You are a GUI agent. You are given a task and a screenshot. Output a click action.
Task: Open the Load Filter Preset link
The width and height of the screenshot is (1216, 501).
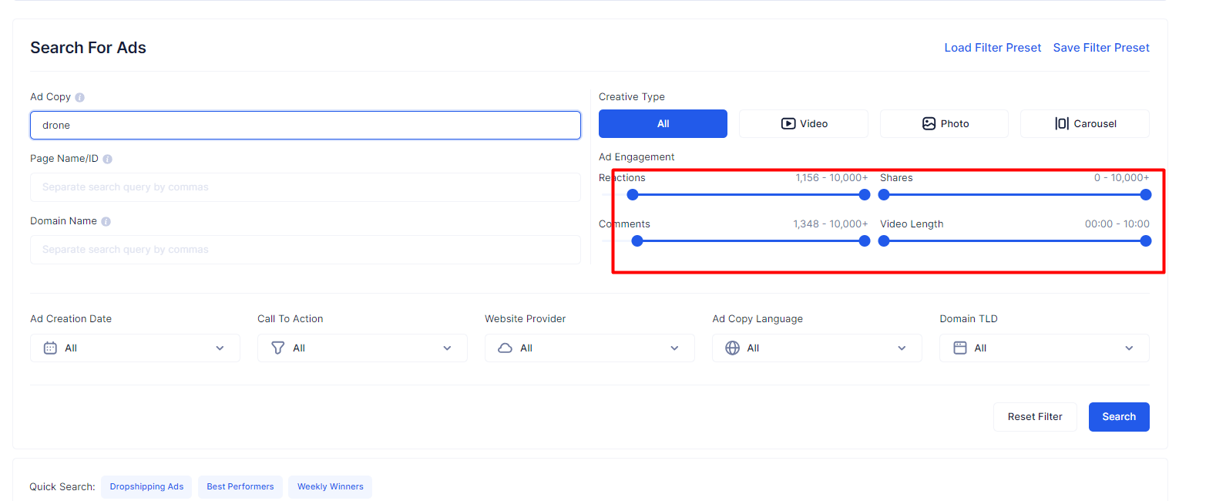(993, 48)
